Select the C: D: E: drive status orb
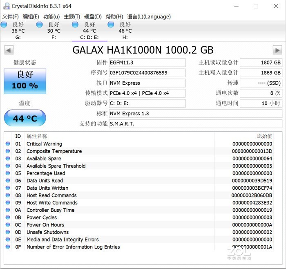 (x=75, y=25)
